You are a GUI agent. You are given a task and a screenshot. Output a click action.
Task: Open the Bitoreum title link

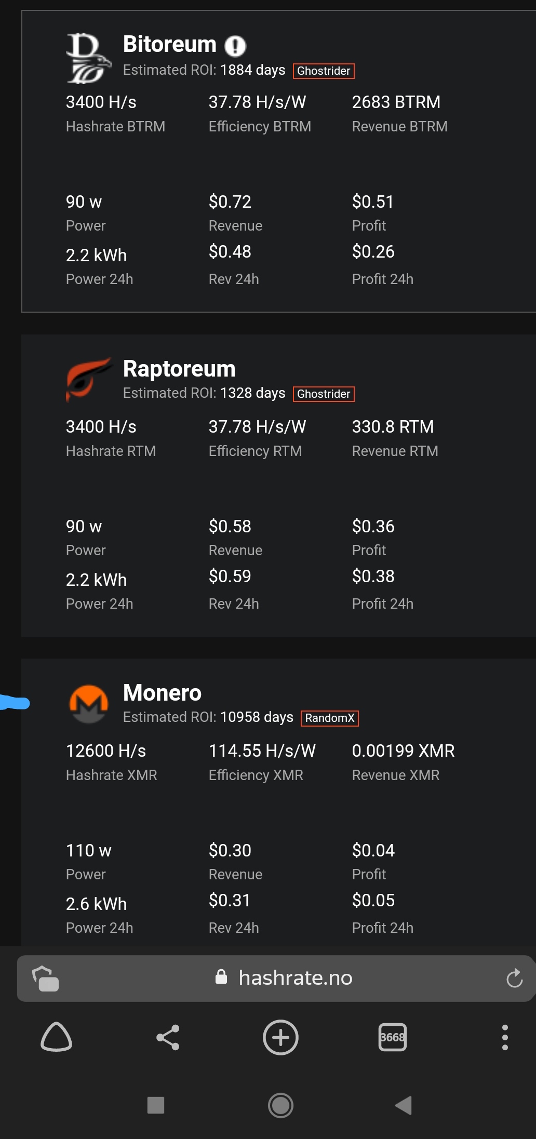pyautogui.click(x=169, y=45)
